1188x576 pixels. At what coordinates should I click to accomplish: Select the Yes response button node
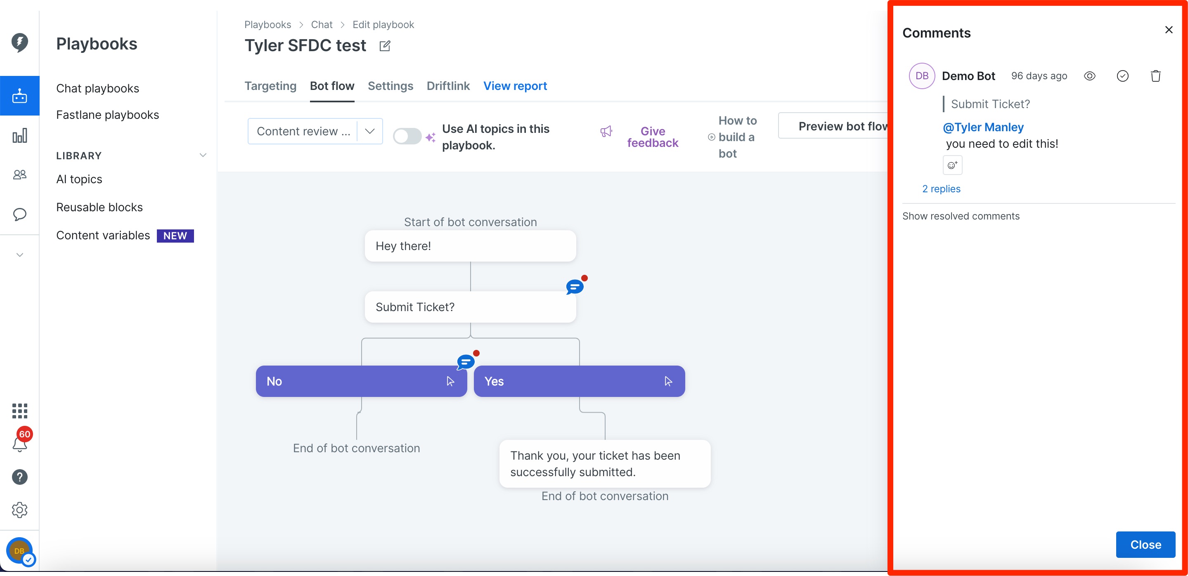[x=579, y=381]
